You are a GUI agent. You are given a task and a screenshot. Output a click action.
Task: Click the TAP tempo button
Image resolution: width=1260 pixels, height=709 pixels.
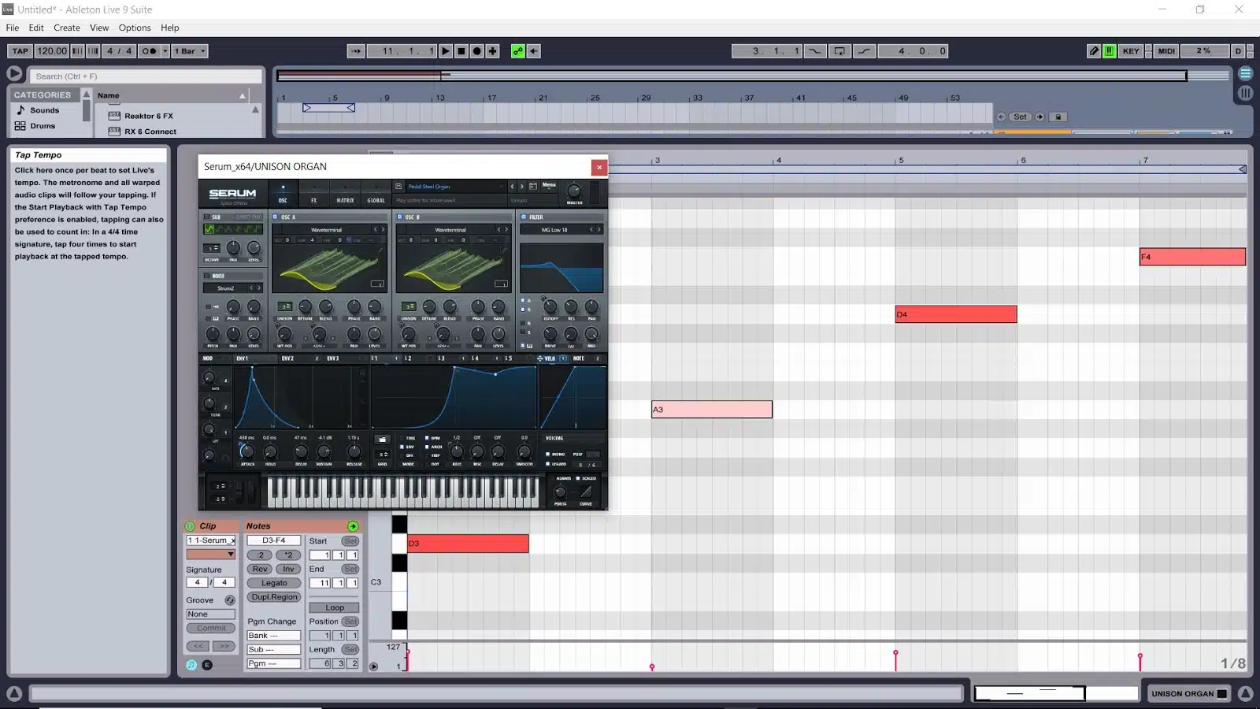(20, 50)
